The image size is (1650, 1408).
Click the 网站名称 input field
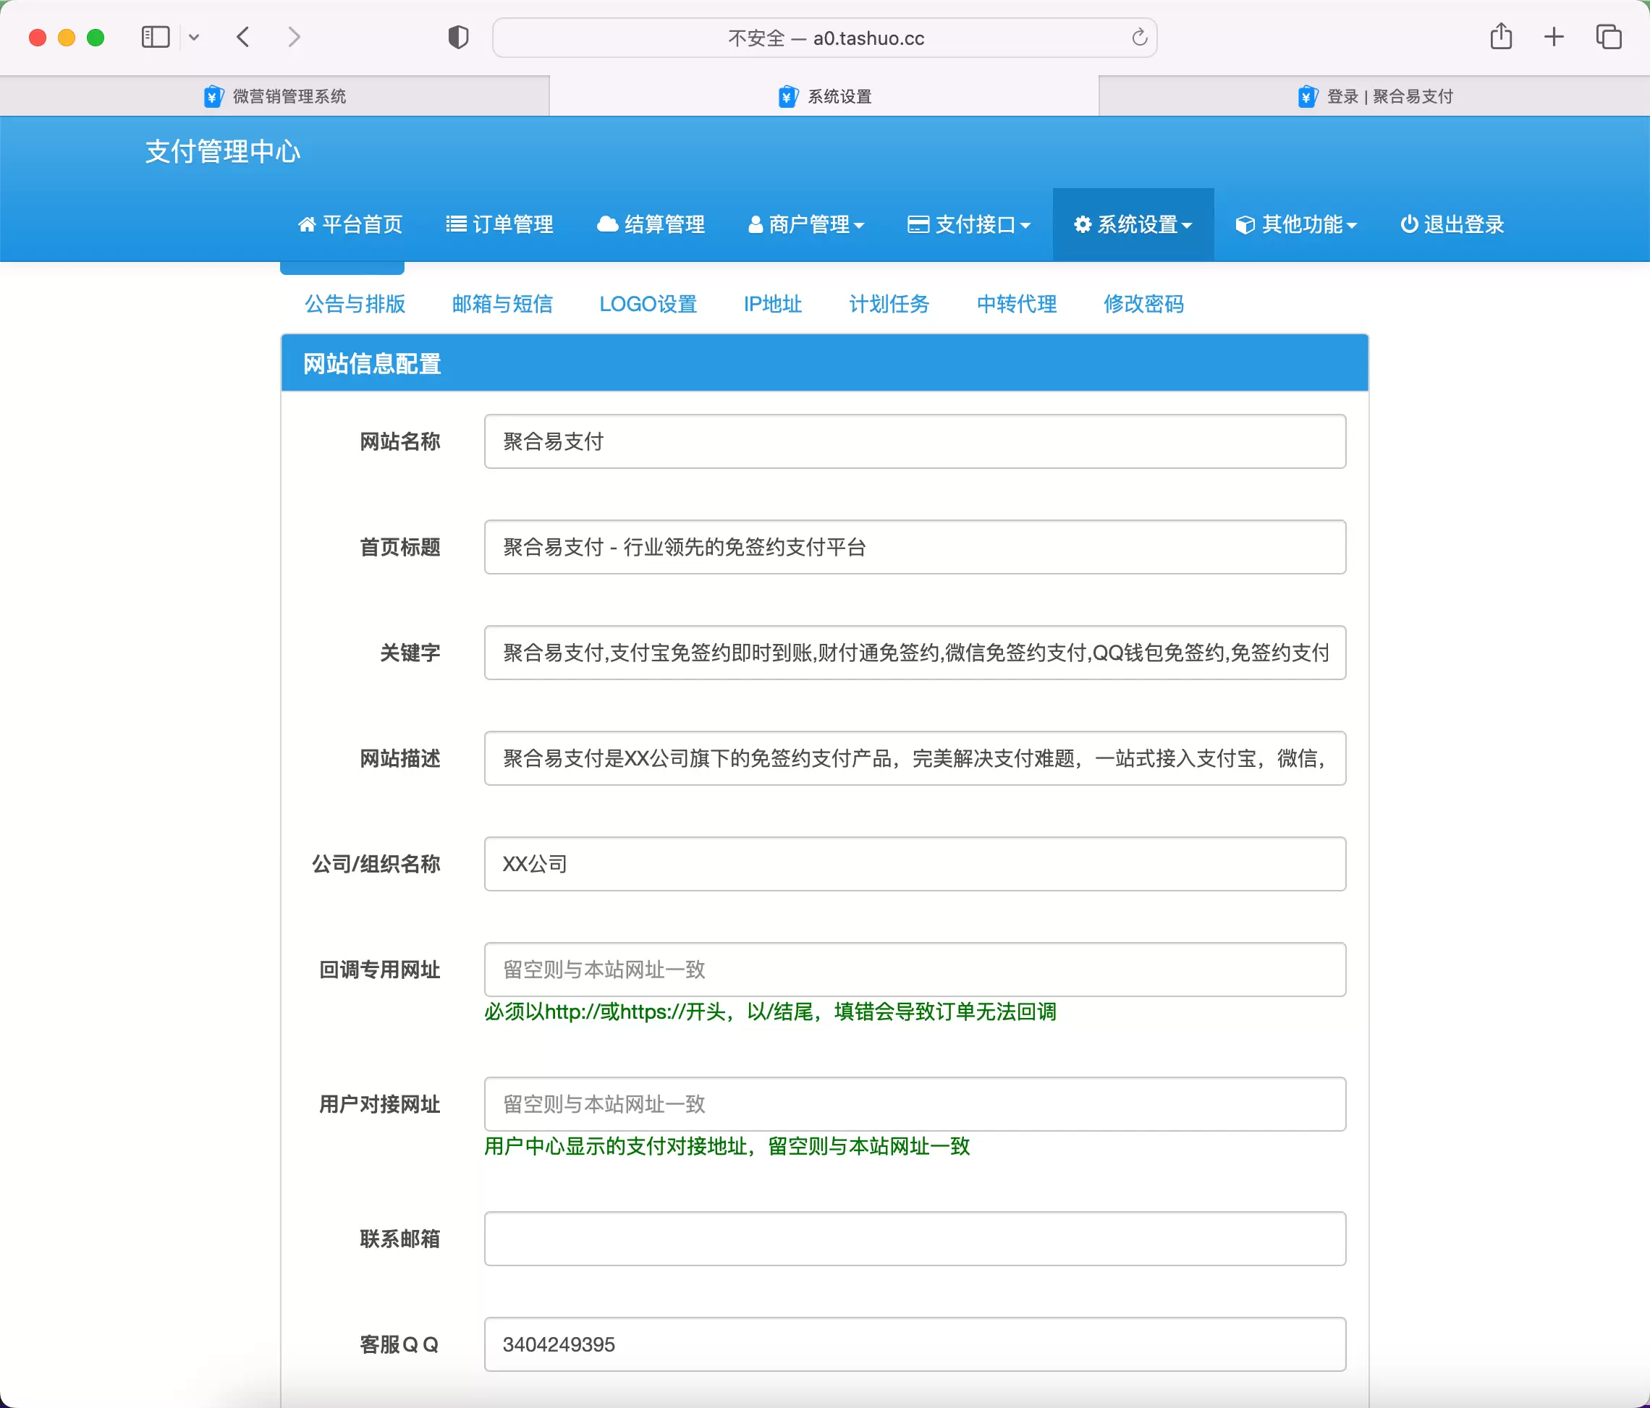point(915,441)
